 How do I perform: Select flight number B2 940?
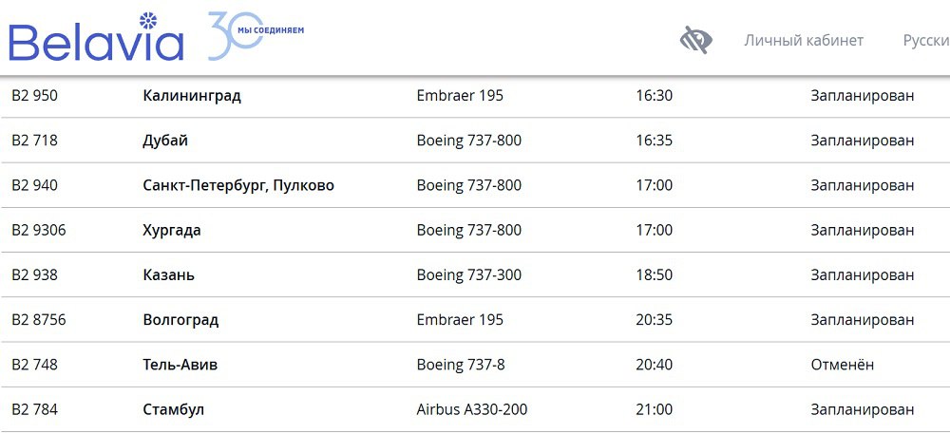coord(34,185)
